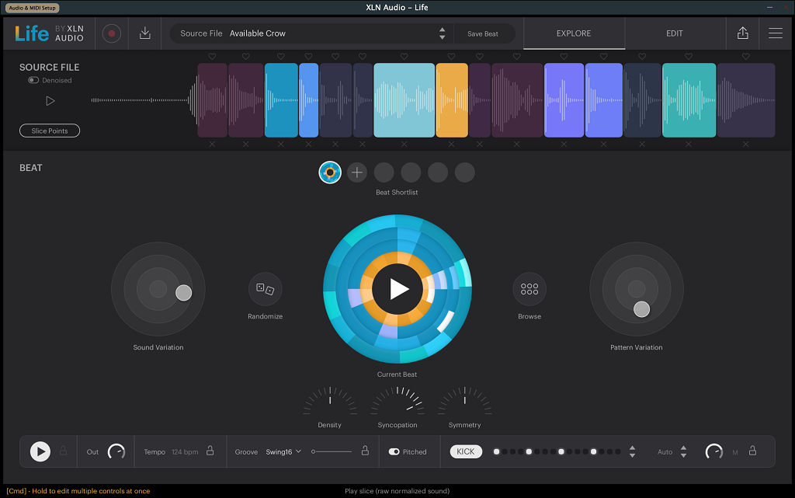Click the Pattern Variation pad handle
The height and width of the screenshot is (498, 795).
click(x=641, y=309)
